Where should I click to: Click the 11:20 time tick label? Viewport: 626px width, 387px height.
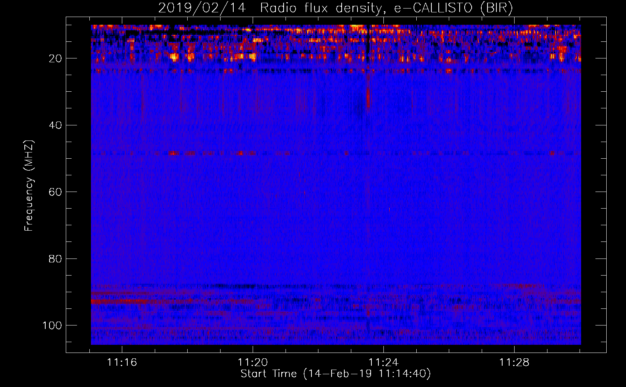[x=253, y=363]
